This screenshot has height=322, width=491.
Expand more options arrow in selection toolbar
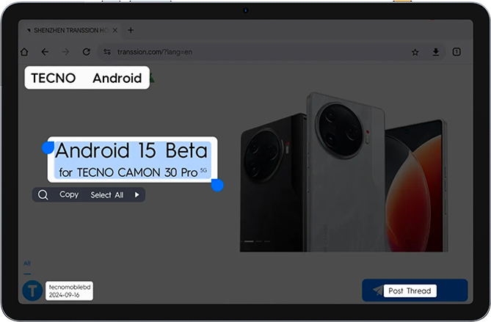[x=137, y=195]
